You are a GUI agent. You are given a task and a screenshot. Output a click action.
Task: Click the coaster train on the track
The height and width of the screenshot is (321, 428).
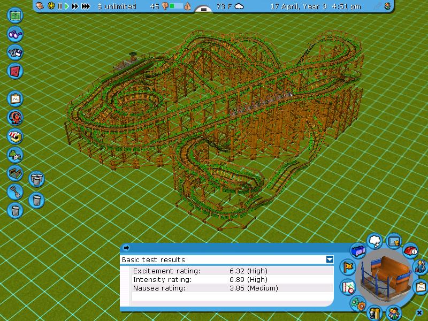pos(261,103)
